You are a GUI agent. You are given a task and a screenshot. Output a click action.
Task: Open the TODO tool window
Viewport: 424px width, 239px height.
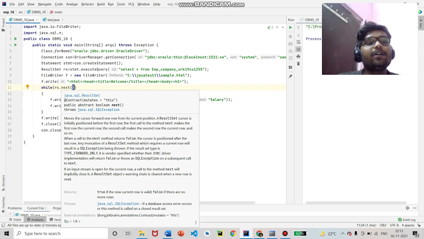click(15, 220)
